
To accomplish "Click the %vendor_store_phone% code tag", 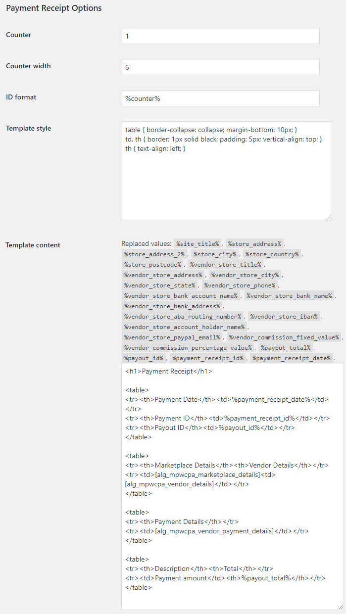I will [x=240, y=285].
